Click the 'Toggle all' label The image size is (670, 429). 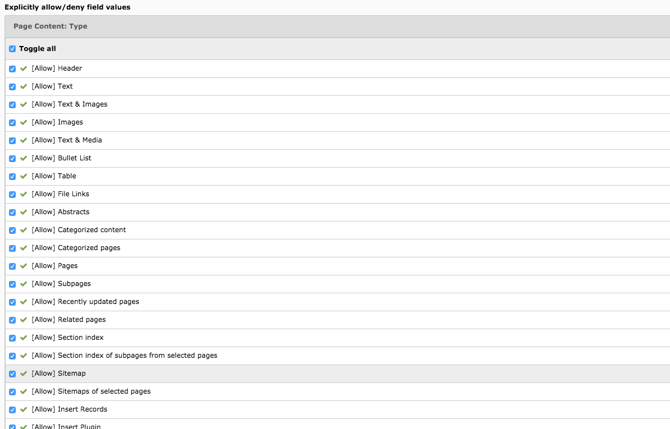38,49
